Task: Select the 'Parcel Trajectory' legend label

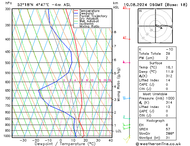Action: pyautogui.click(x=93, y=16)
